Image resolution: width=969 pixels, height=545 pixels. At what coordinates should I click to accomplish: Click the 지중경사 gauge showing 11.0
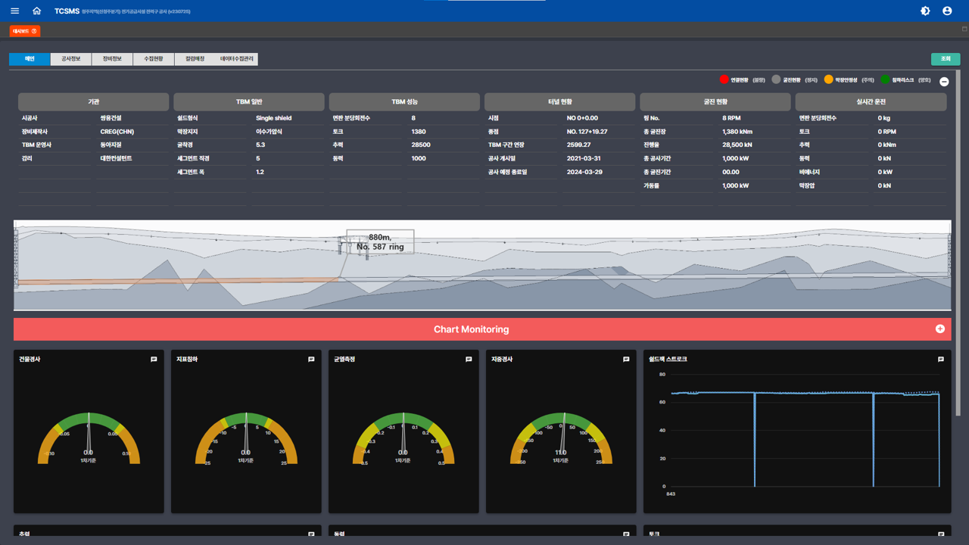click(561, 439)
